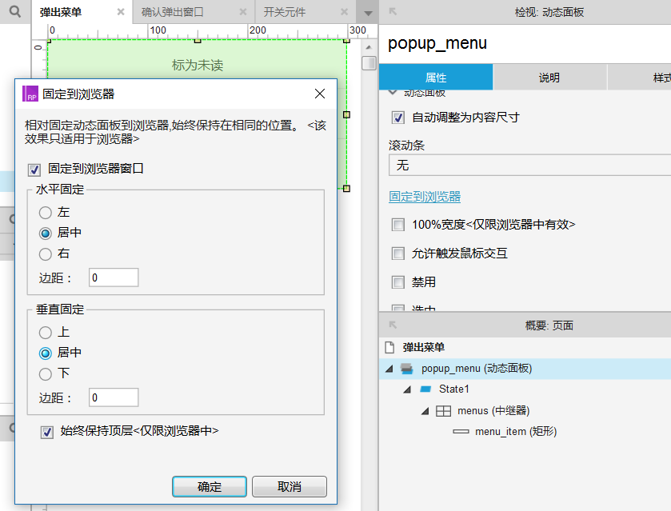Toggle 始终保持顶层 checkbox
The width and height of the screenshot is (671, 511).
(x=47, y=432)
